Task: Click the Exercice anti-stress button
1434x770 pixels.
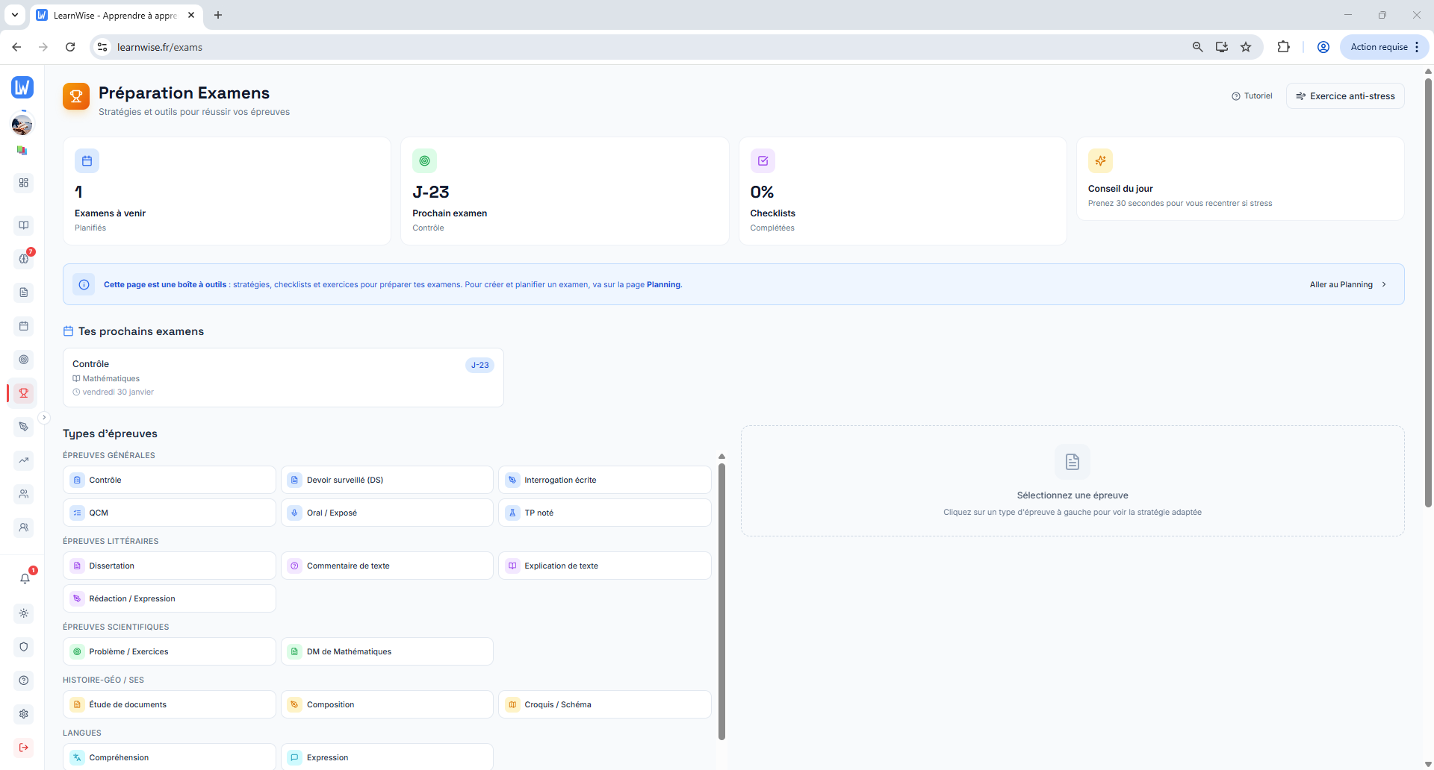Action: point(1344,96)
